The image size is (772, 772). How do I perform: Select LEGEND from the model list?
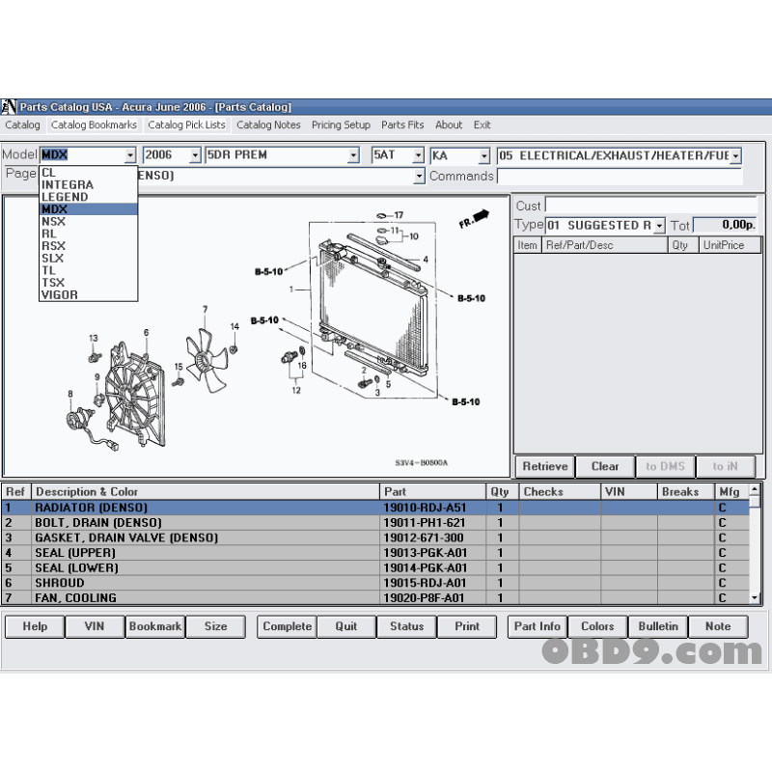(88, 197)
